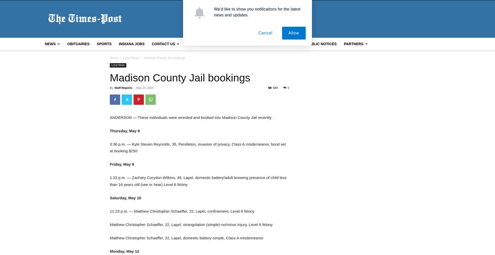Open Indiana Jobs page
The width and height of the screenshot is (495, 255).
(132, 44)
